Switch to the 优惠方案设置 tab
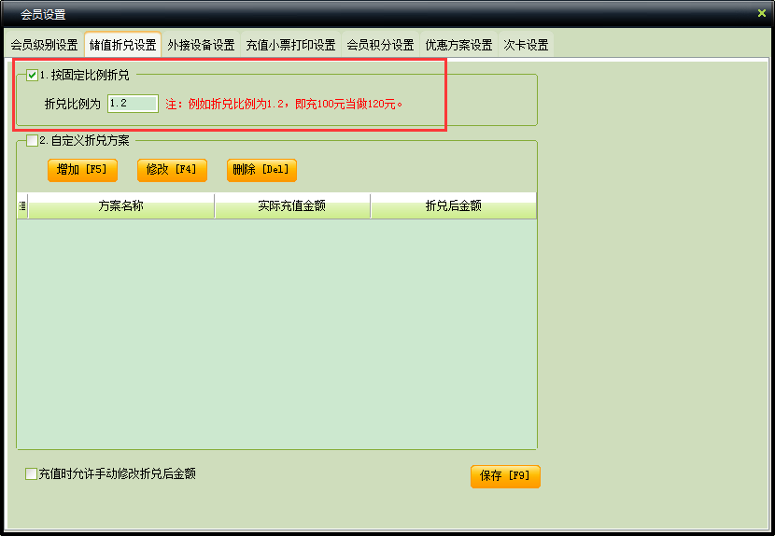Screen dimensions: 775x536 click(458, 45)
